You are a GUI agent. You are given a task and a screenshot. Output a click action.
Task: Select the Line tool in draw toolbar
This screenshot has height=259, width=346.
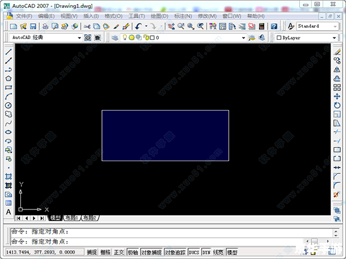9,52
